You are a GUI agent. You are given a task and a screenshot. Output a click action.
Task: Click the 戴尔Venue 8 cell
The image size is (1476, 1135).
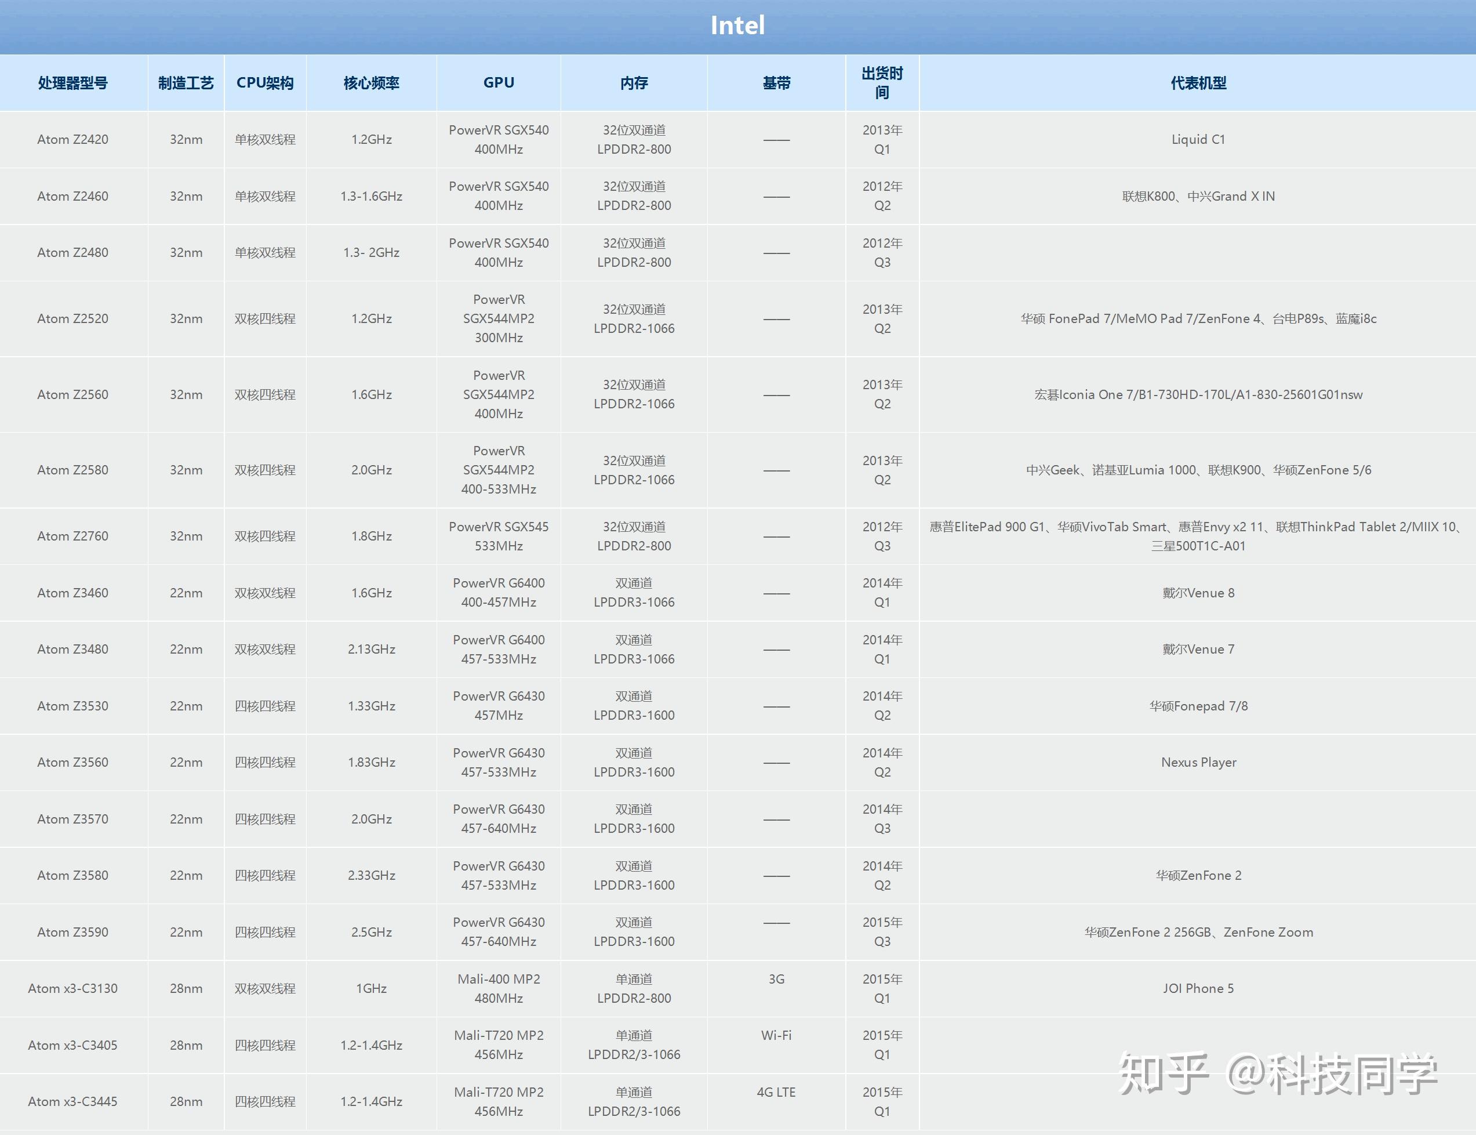tap(1198, 593)
